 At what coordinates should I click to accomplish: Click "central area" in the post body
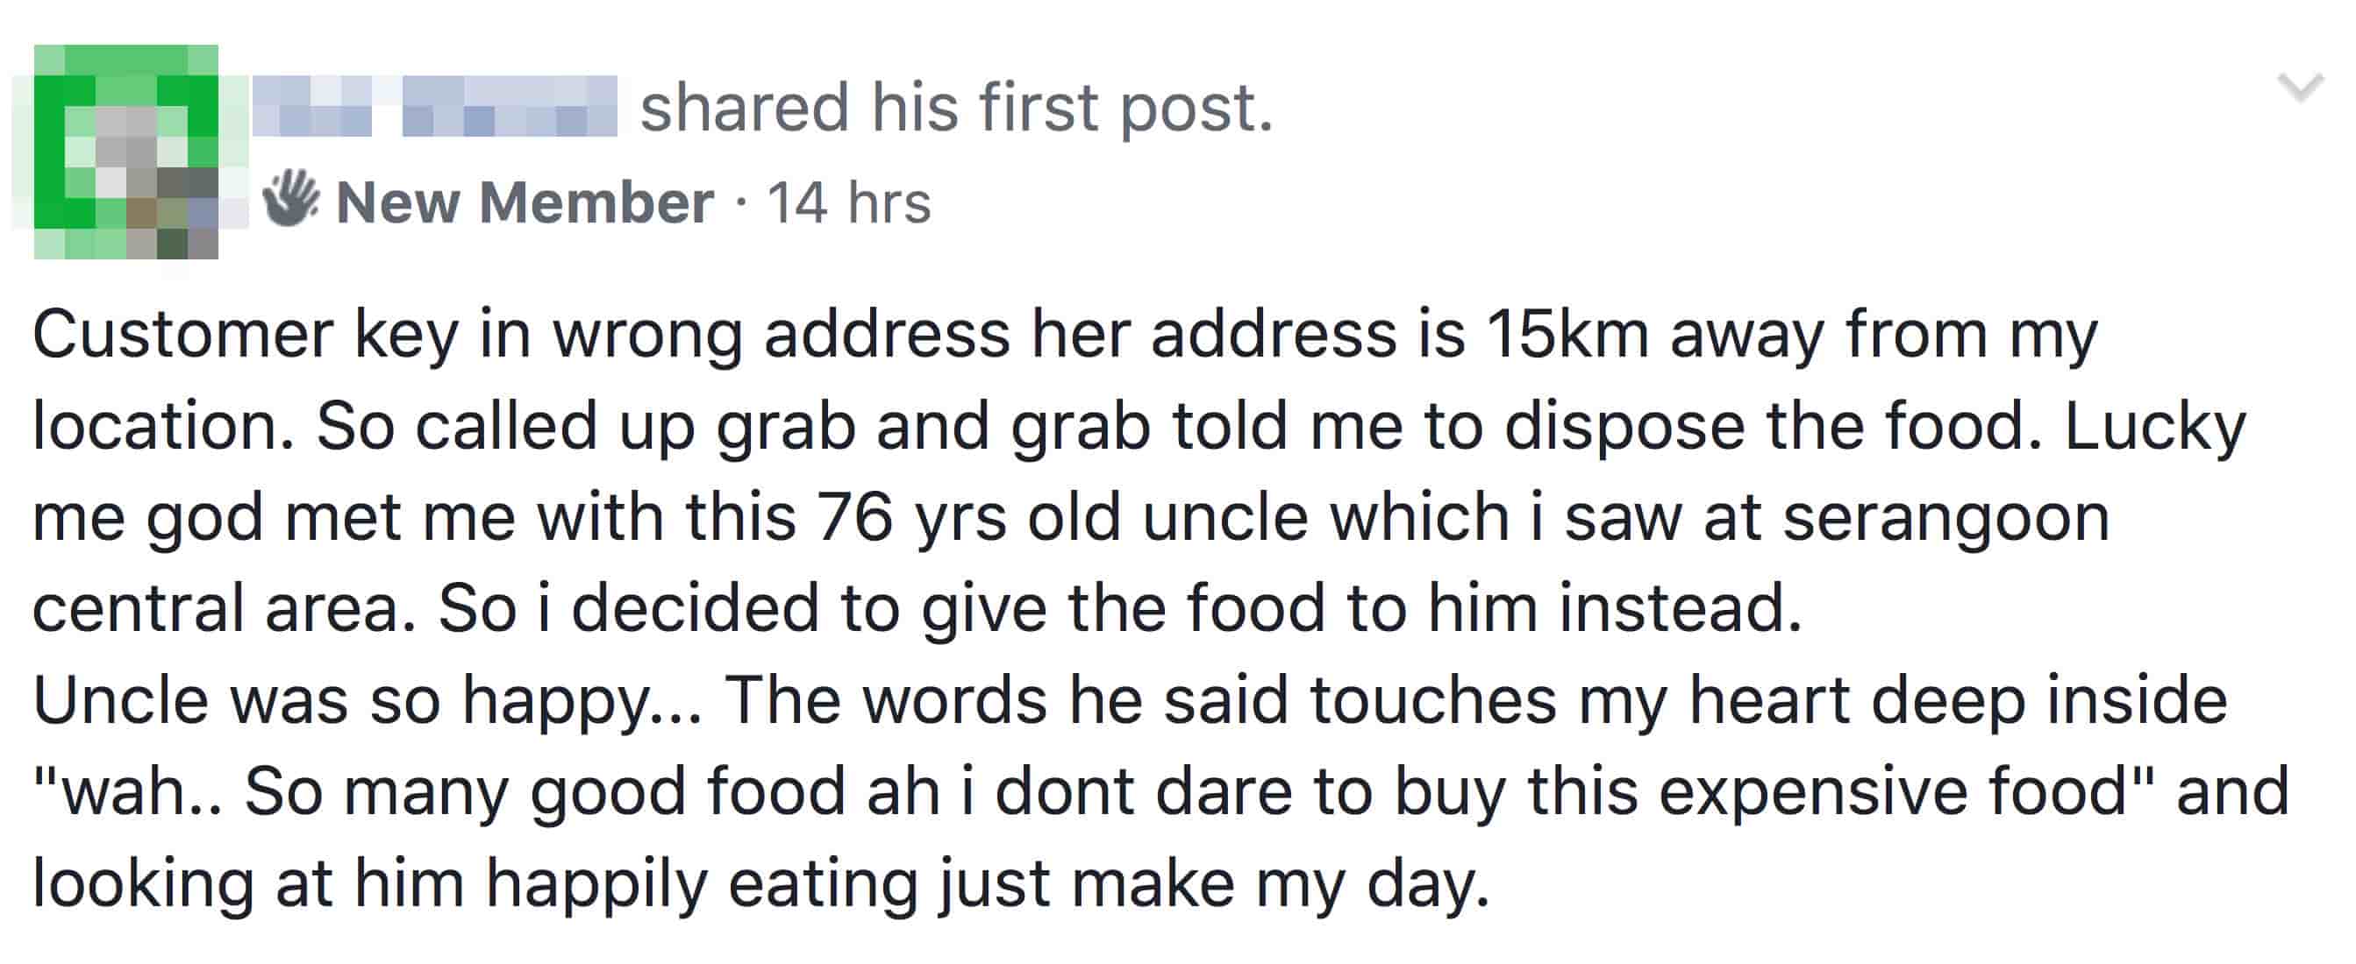pyautogui.click(x=224, y=608)
